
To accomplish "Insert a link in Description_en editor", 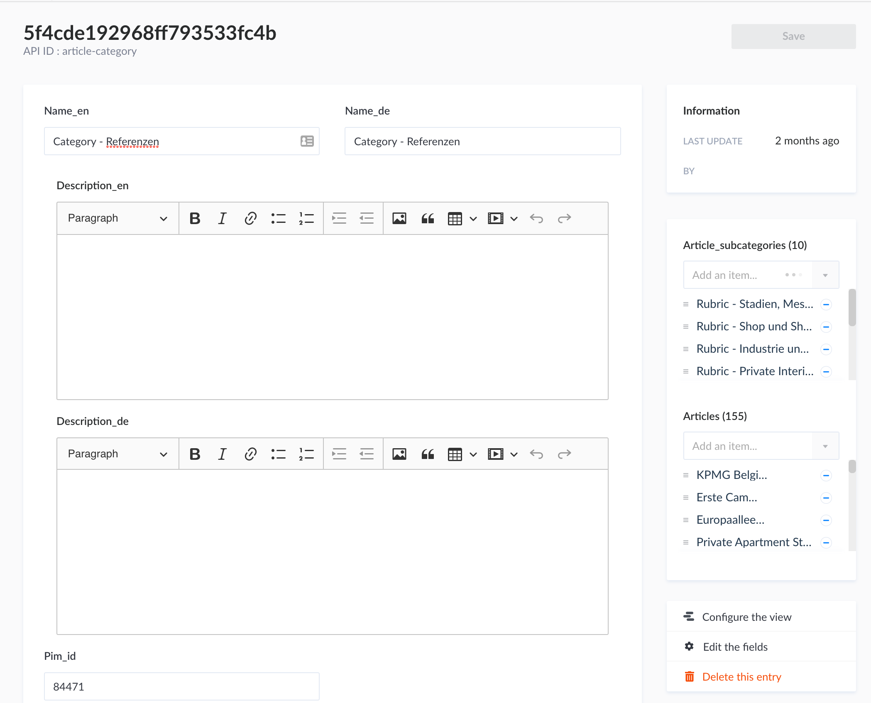I will [250, 218].
